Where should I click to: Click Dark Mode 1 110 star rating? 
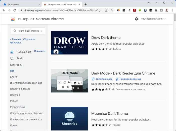pos(100,89)
